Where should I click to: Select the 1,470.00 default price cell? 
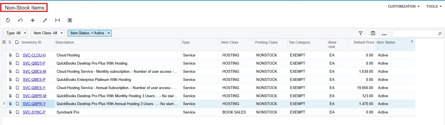coord(361,104)
